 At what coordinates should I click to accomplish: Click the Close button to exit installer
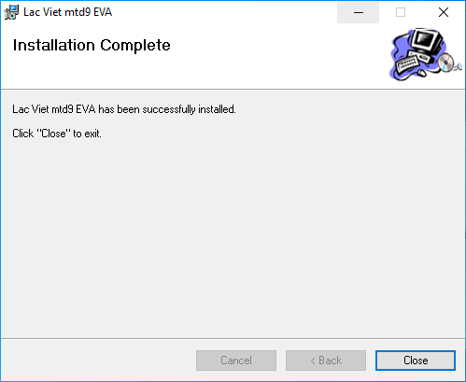[x=416, y=361]
